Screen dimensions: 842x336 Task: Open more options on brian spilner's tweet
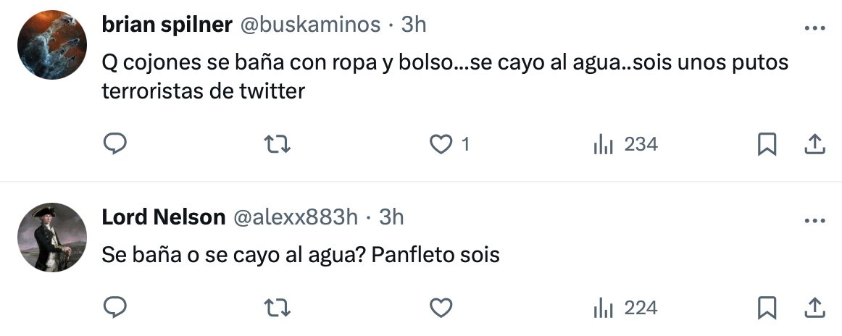click(x=814, y=28)
